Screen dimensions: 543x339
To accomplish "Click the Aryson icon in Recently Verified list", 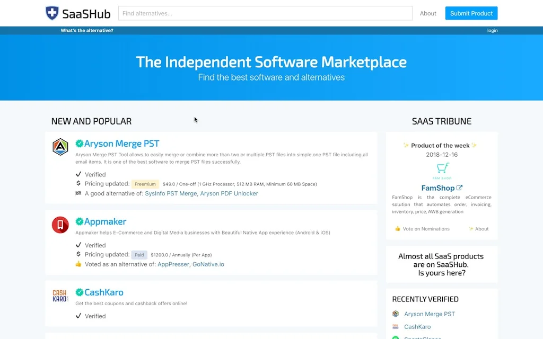I will pos(395,314).
